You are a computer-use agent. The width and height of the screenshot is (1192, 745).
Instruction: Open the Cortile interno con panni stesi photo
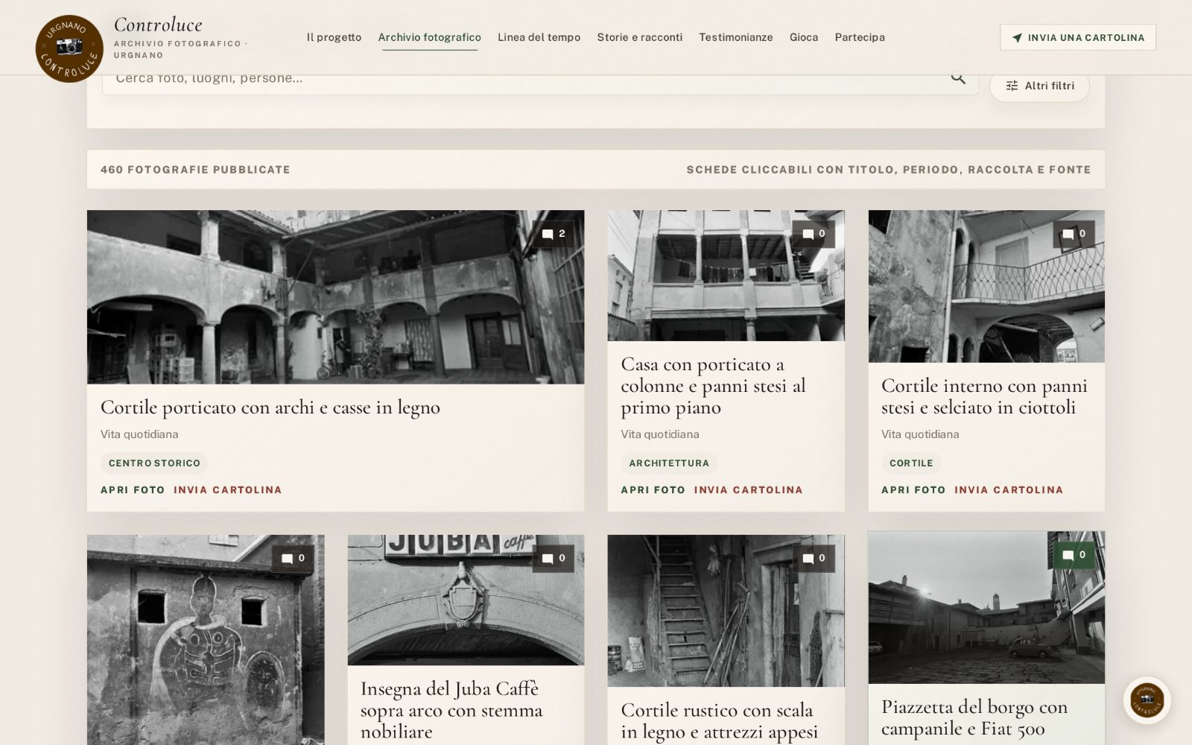(986, 286)
